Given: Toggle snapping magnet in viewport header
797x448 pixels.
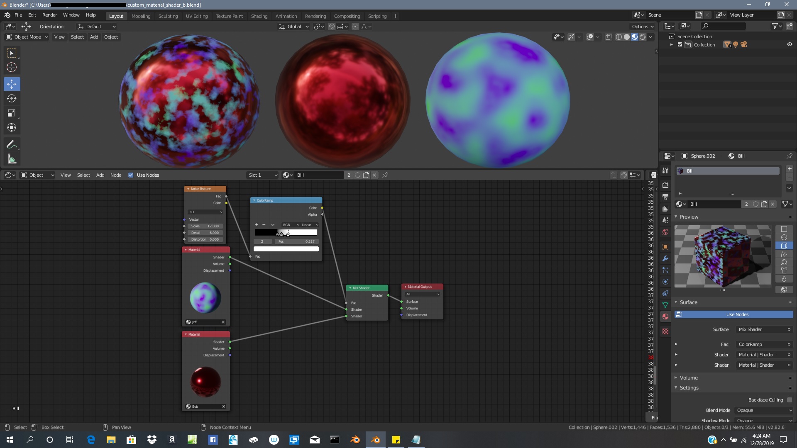Looking at the screenshot, I should point(332,27).
